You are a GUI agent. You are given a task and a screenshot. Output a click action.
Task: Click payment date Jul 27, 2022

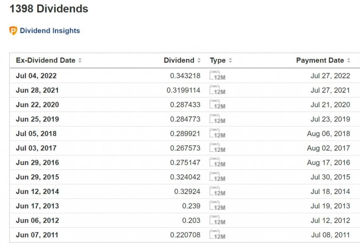tap(330, 76)
